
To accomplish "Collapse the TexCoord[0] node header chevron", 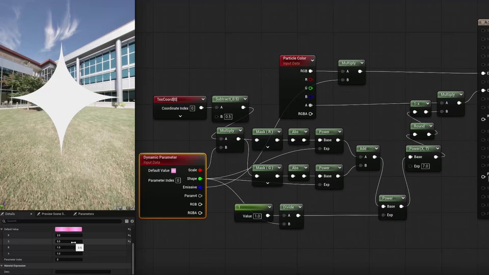I will click(203, 99).
